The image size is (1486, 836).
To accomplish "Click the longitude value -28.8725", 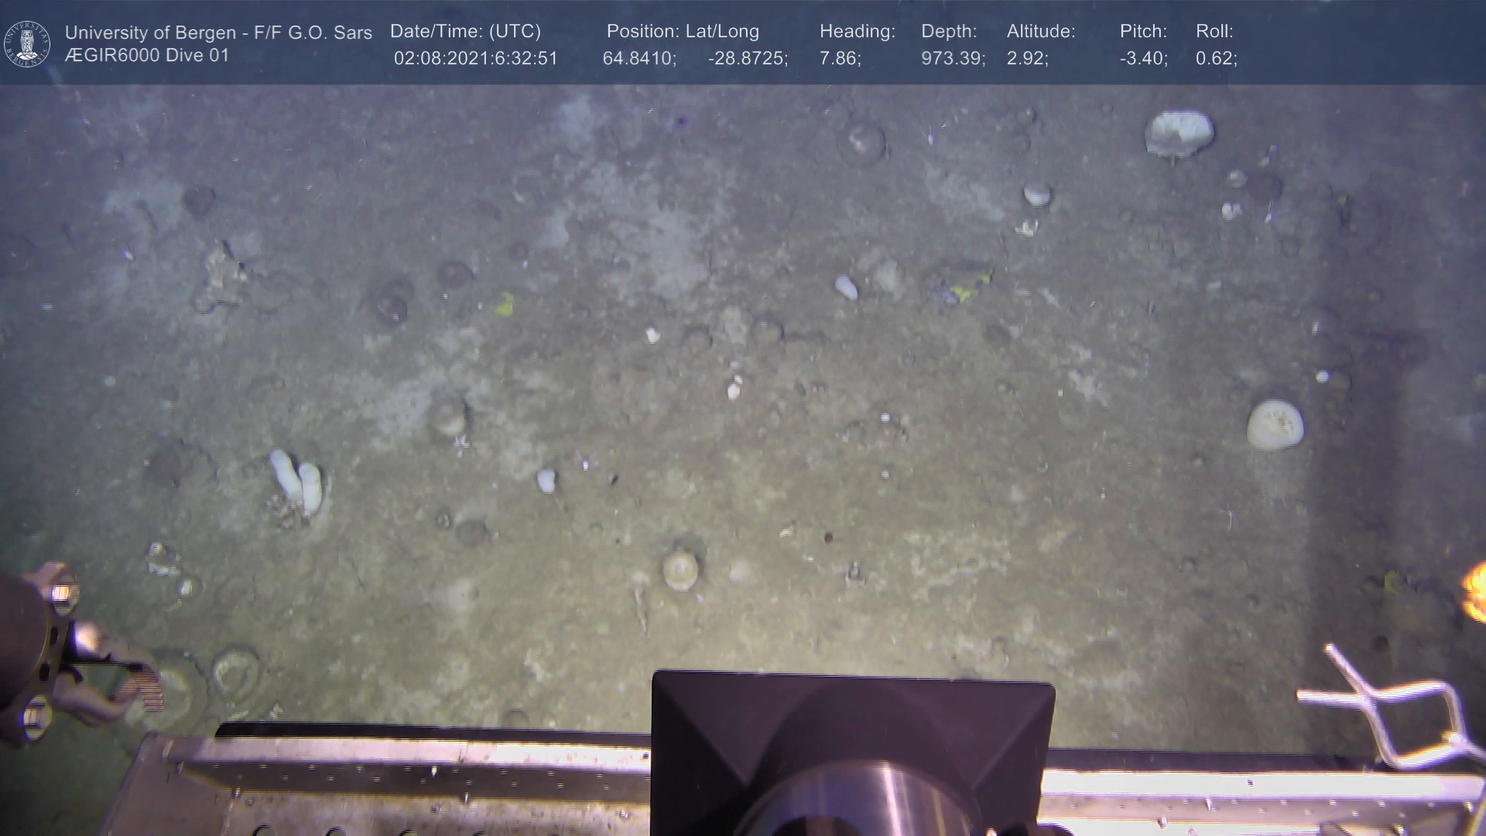I will [748, 59].
